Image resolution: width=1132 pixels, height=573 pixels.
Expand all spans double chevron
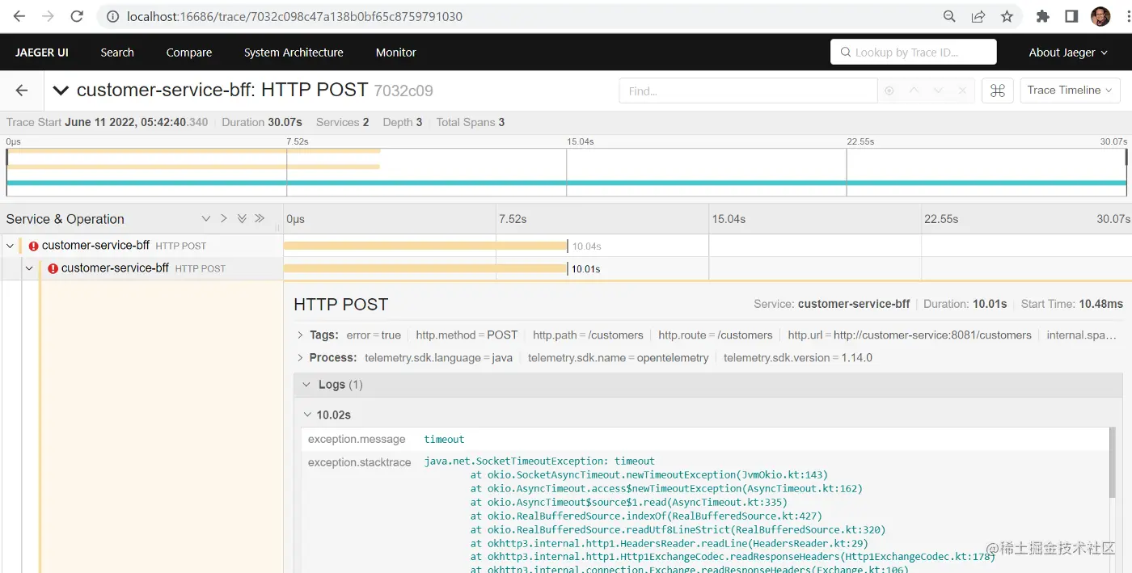coord(242,219)
